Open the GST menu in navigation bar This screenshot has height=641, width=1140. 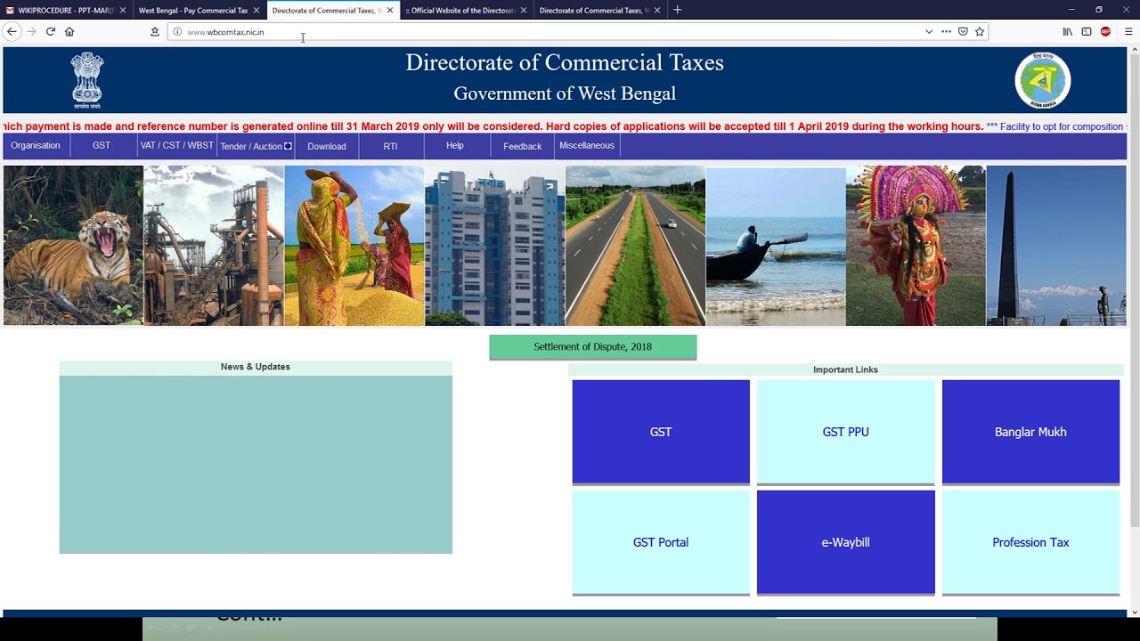tap(102, 145)
